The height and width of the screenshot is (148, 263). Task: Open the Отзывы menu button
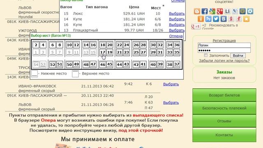[x=224, y=121]
